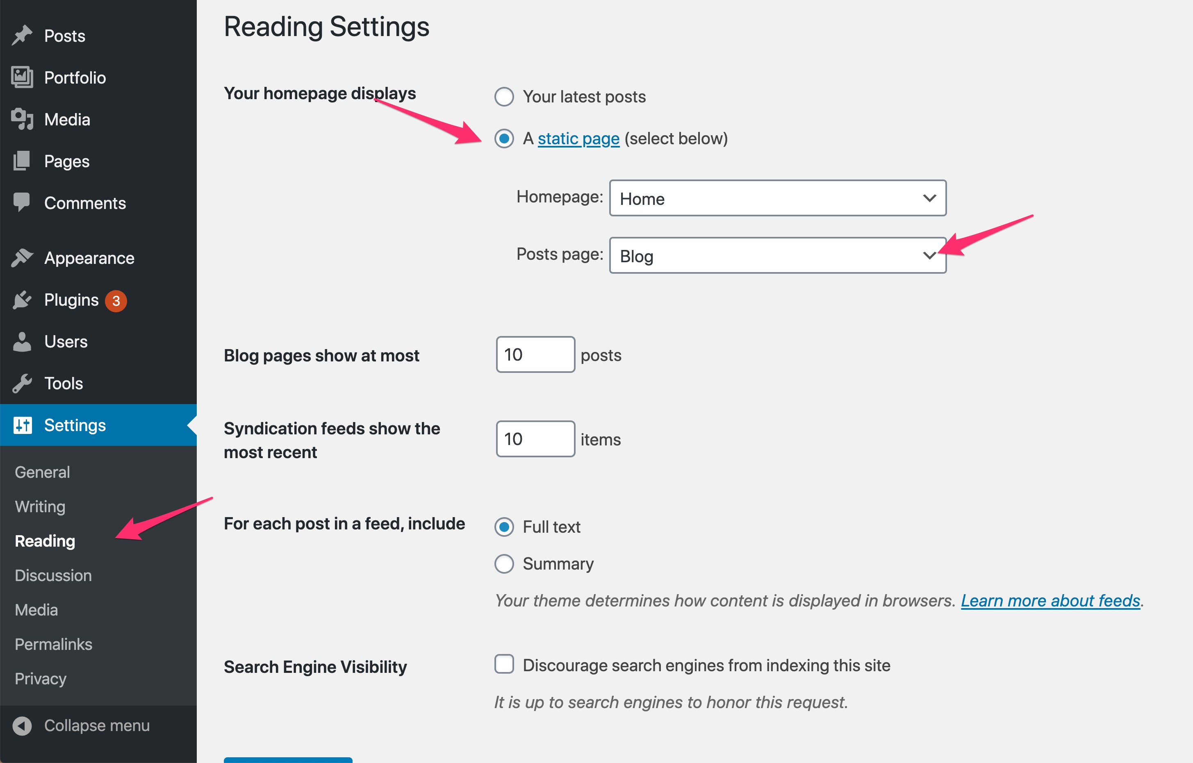Click the Media library icon
The height and width of the screenshot is (763, 1193).
(x=22, y=119)
